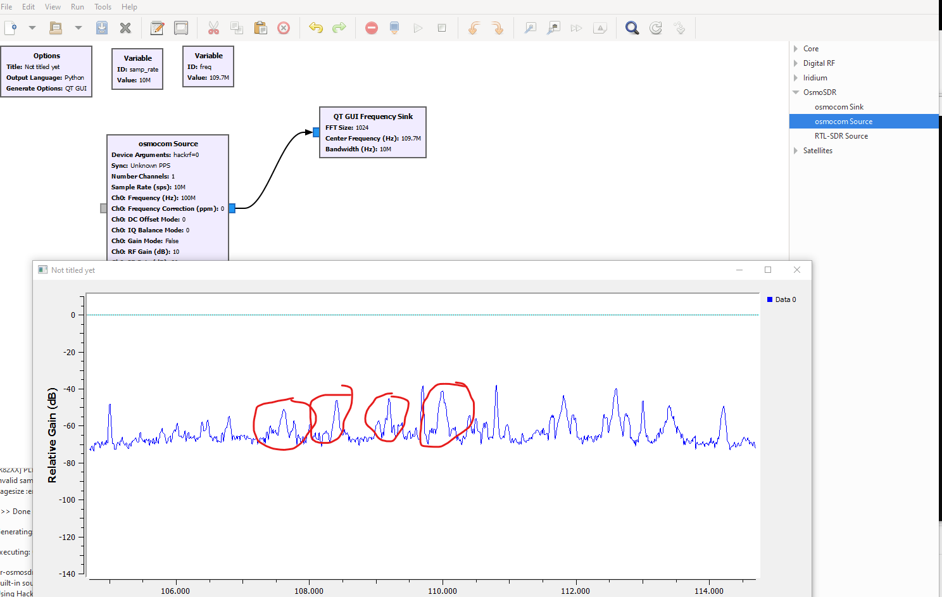Viewport: 942px width, 597px height.
Task: Minimize the Not titled yet plot window
Action: click(x=739, y=270)
